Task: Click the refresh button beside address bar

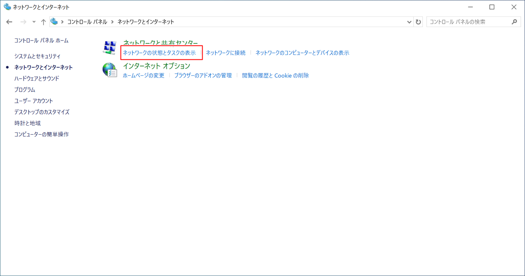Action: (x=418, y=22)
